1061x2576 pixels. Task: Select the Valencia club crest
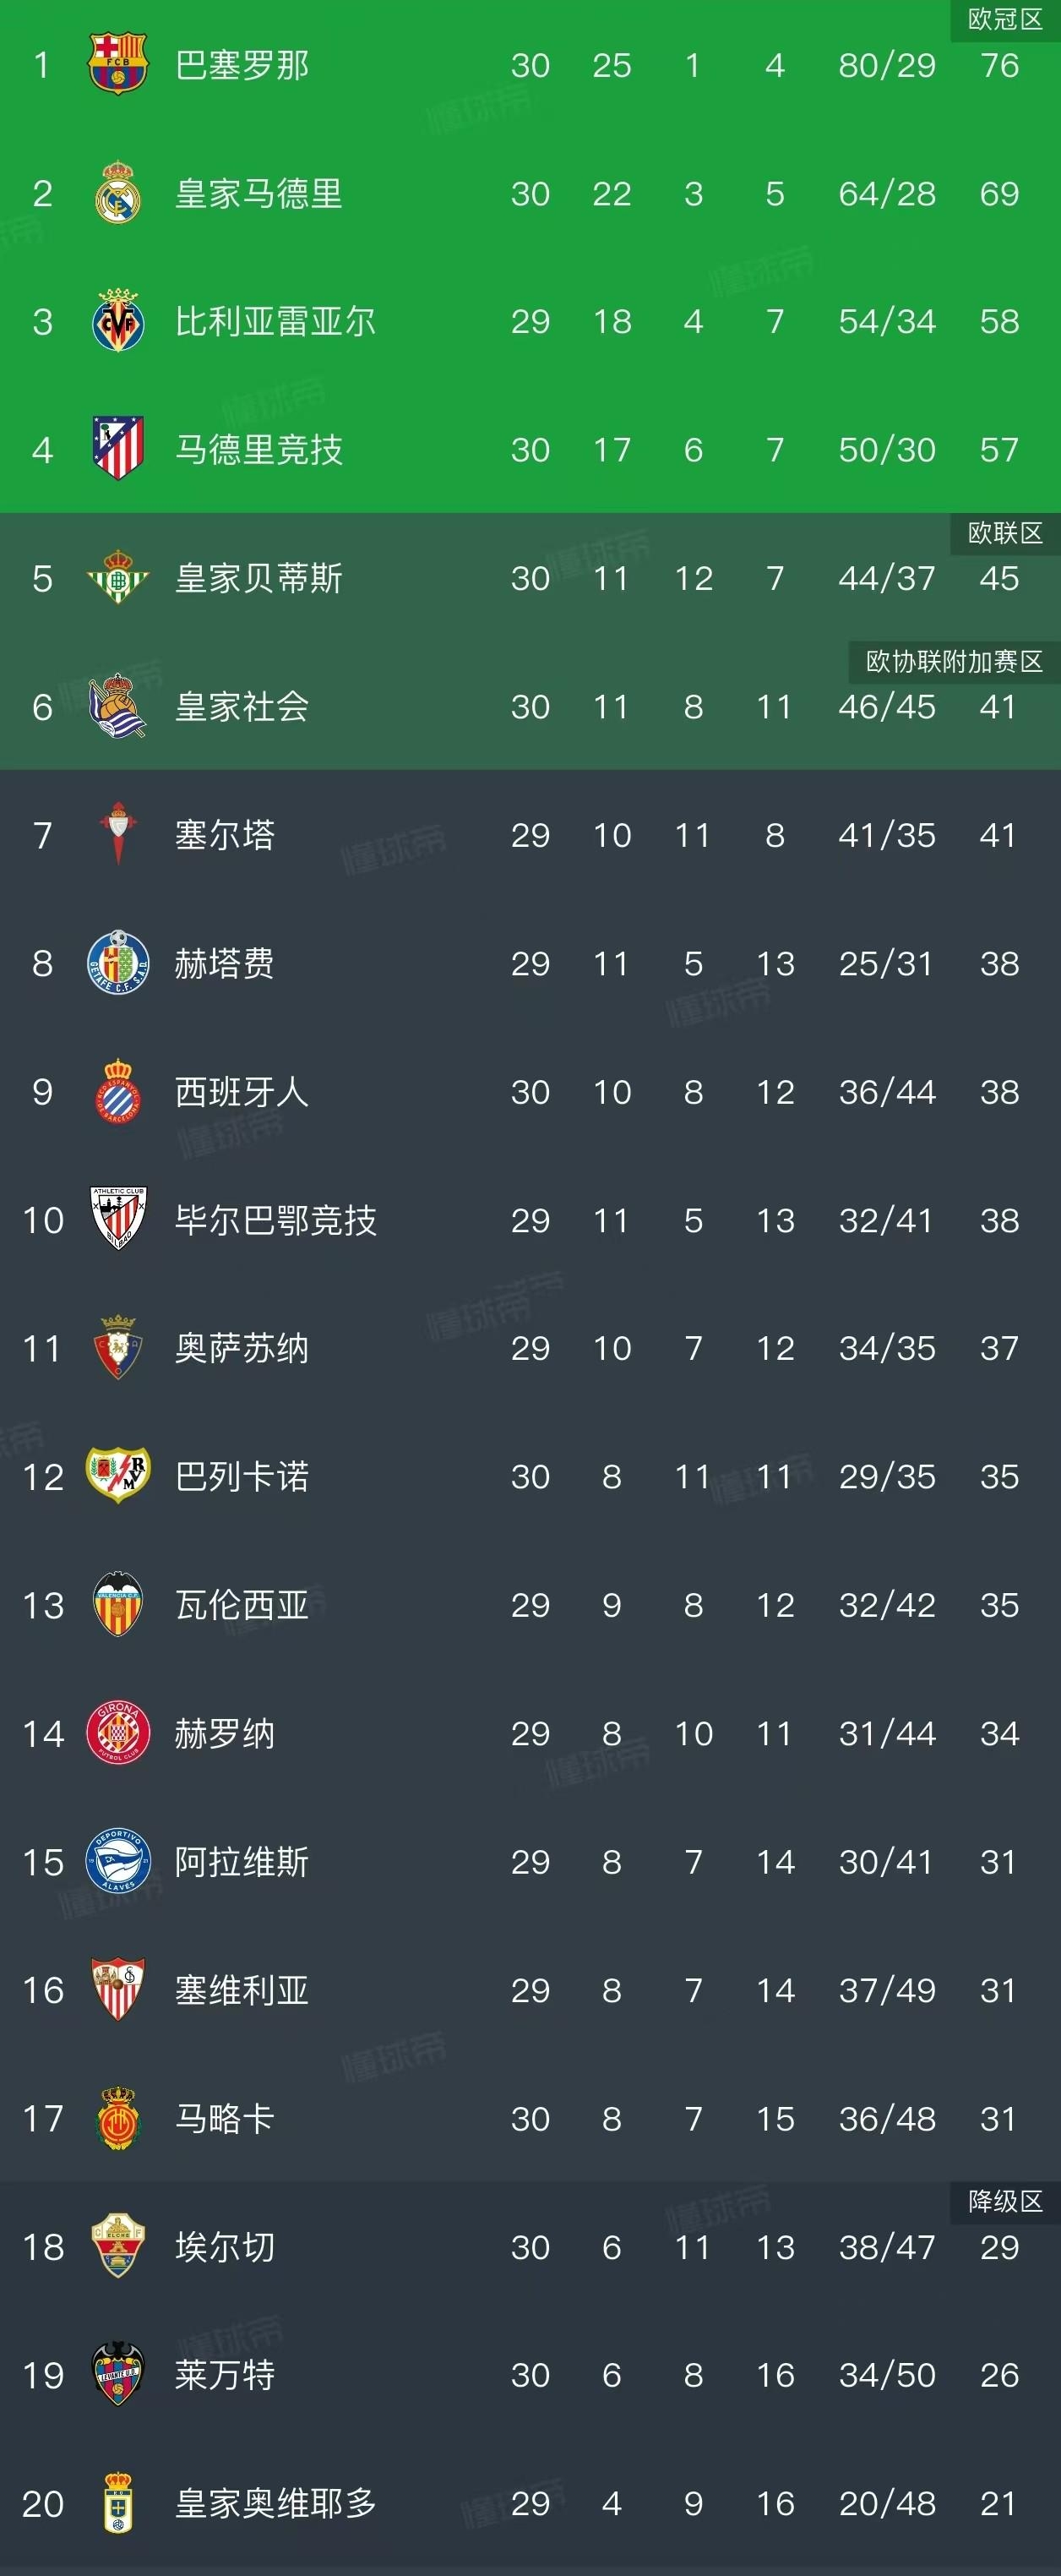coord(120,1605)
